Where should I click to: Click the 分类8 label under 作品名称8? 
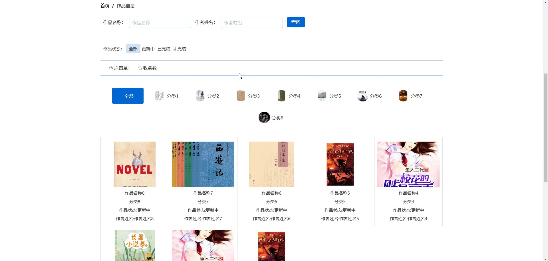point(135,202)
